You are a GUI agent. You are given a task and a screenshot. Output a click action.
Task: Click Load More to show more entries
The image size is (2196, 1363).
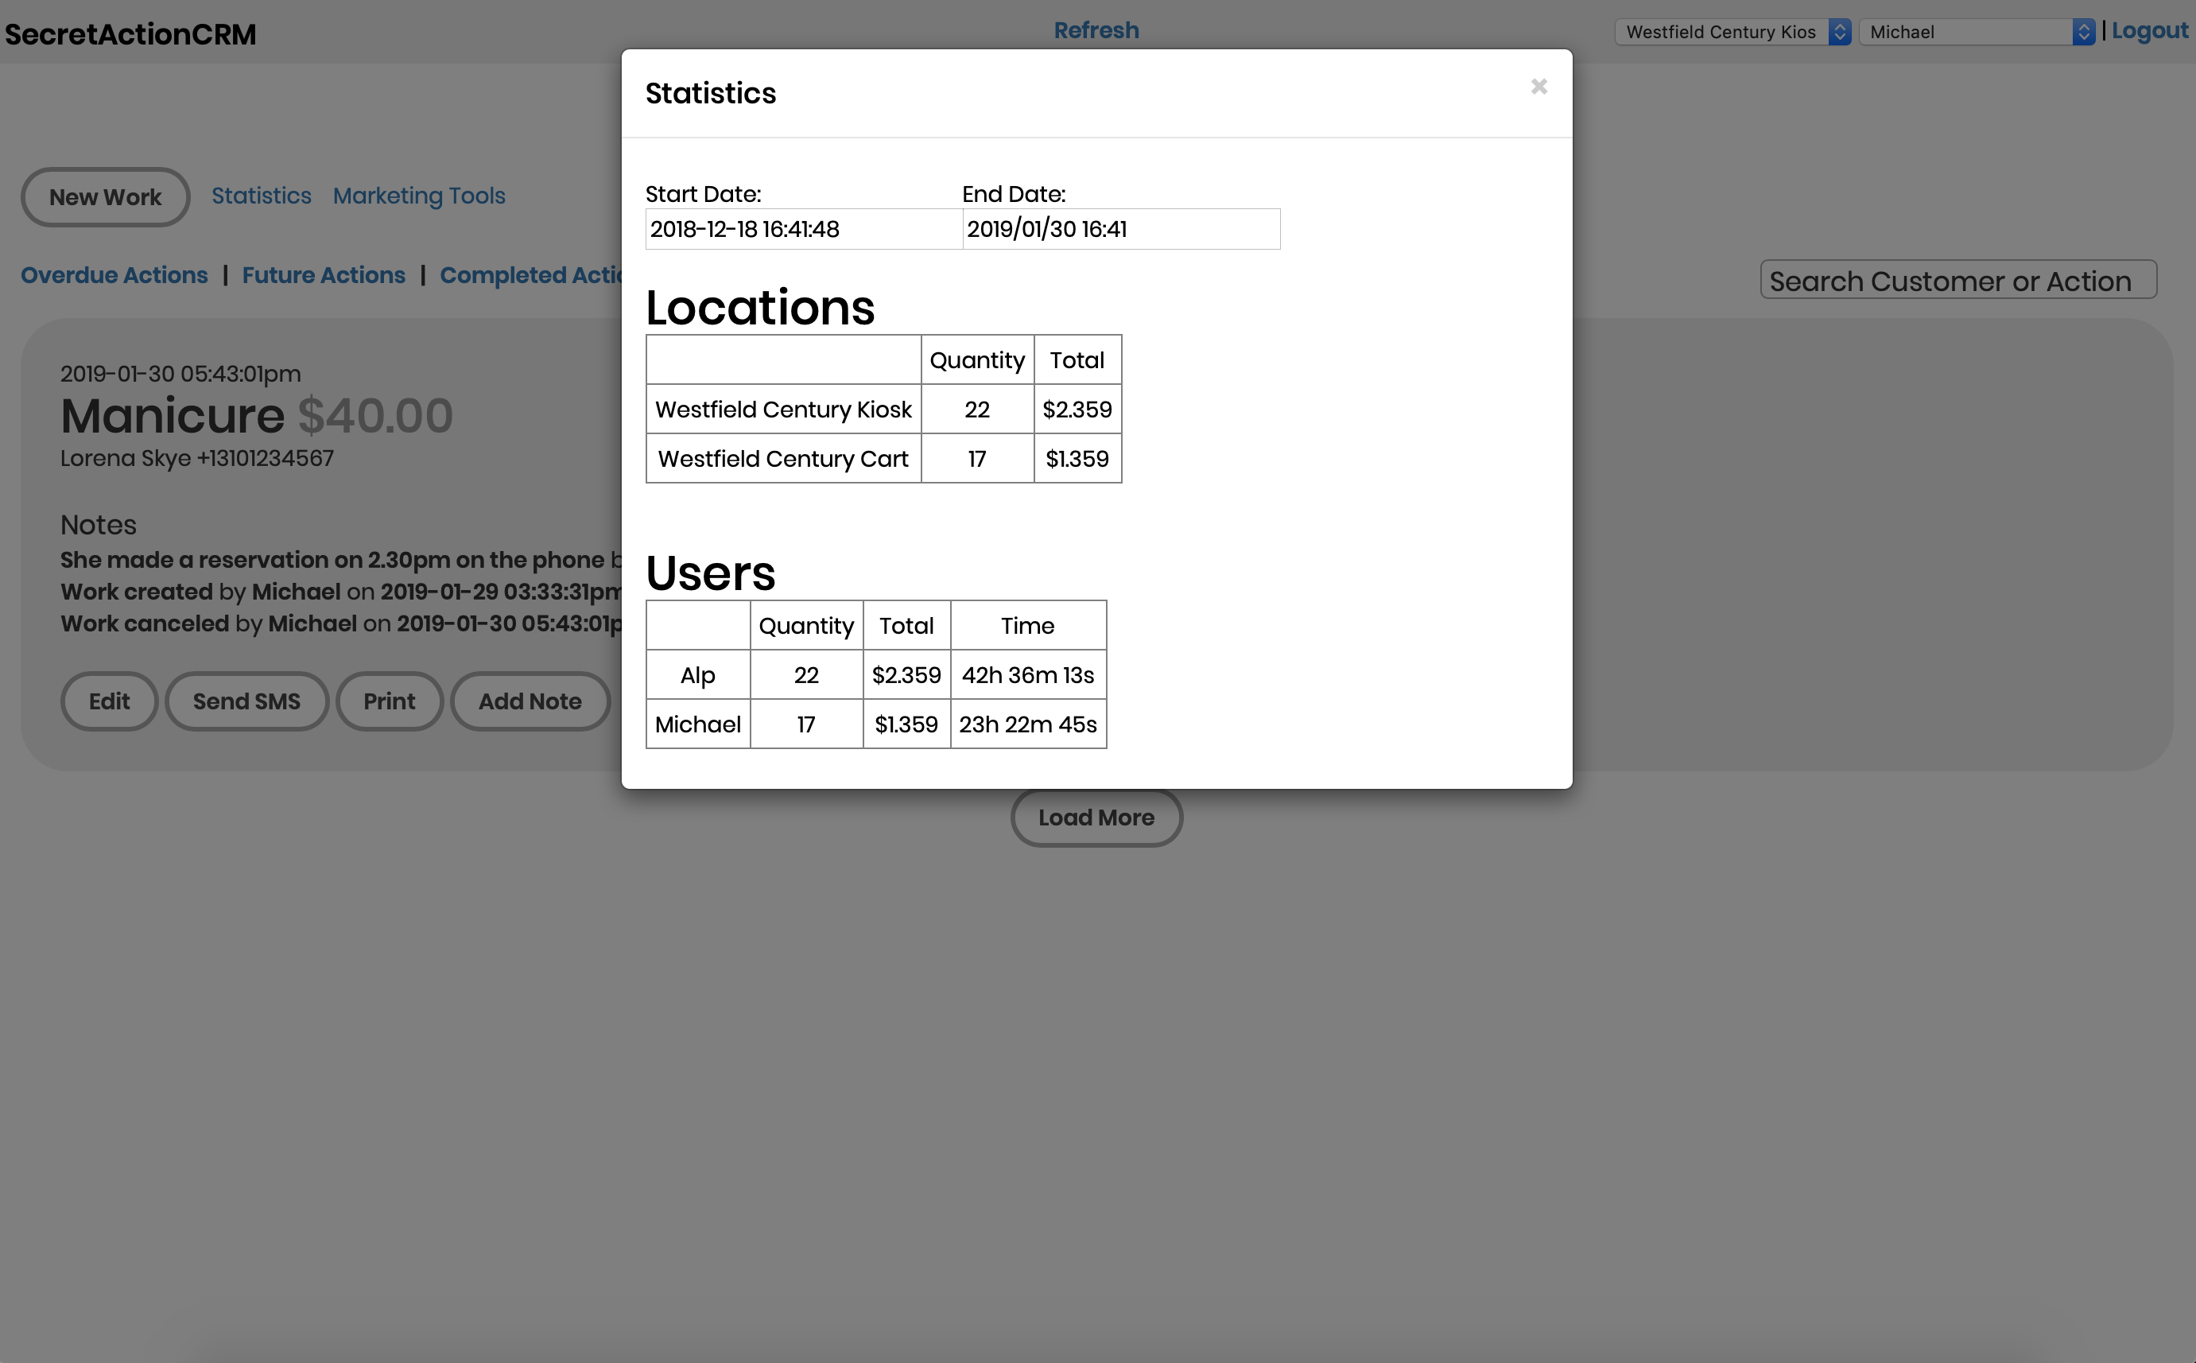pos(1096,817)
